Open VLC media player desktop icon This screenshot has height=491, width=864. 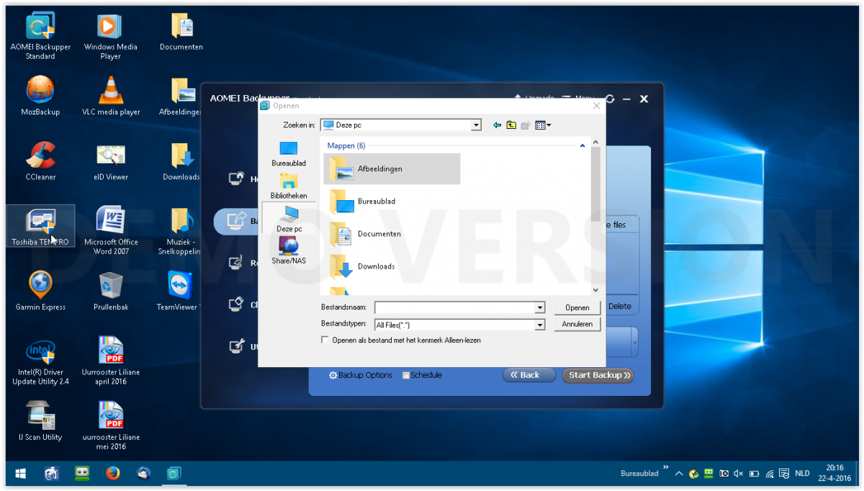click(x=110, y=96)
